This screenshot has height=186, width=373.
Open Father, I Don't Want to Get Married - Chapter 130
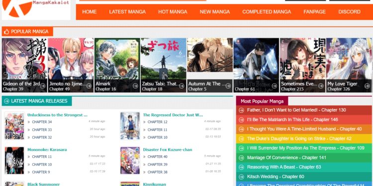296,110
